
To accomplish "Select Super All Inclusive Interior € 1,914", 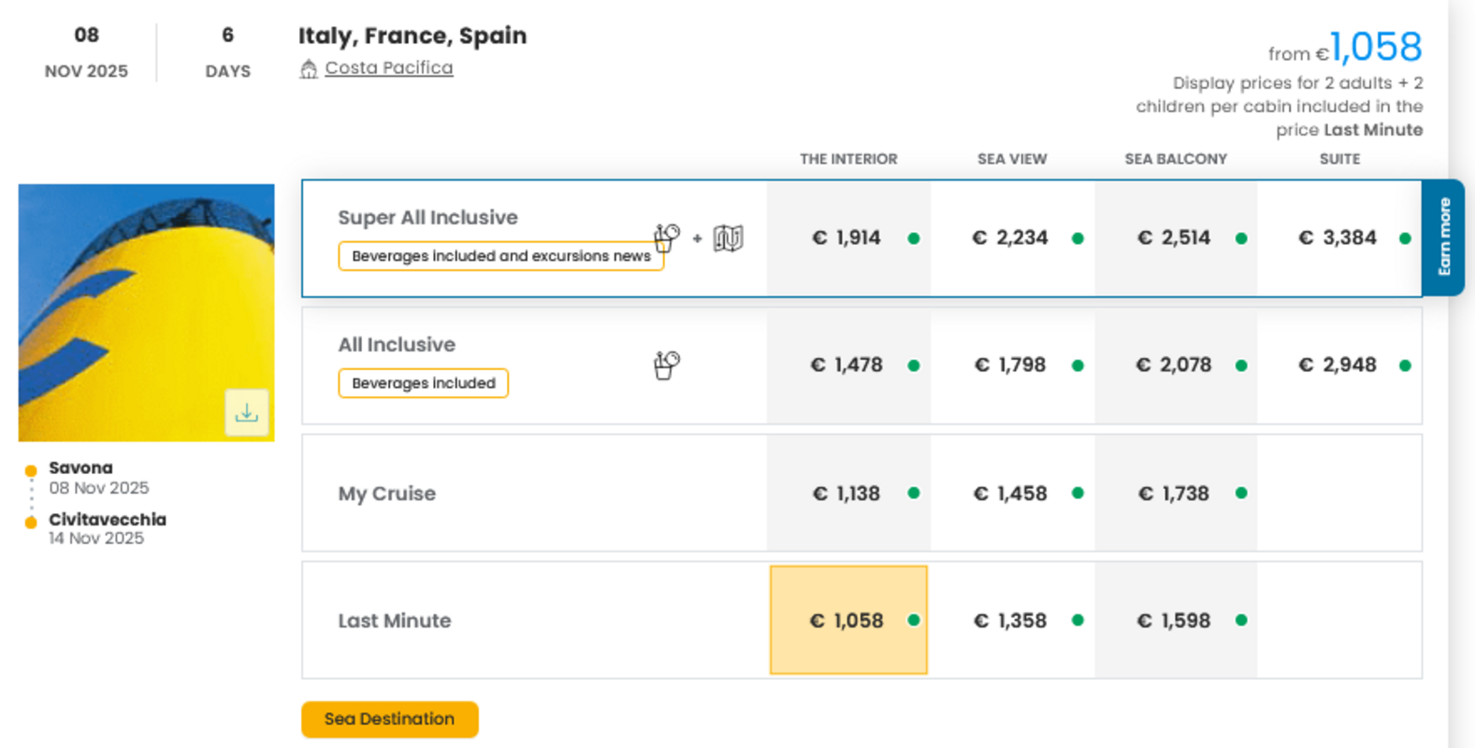I will (x=846, y=238).
